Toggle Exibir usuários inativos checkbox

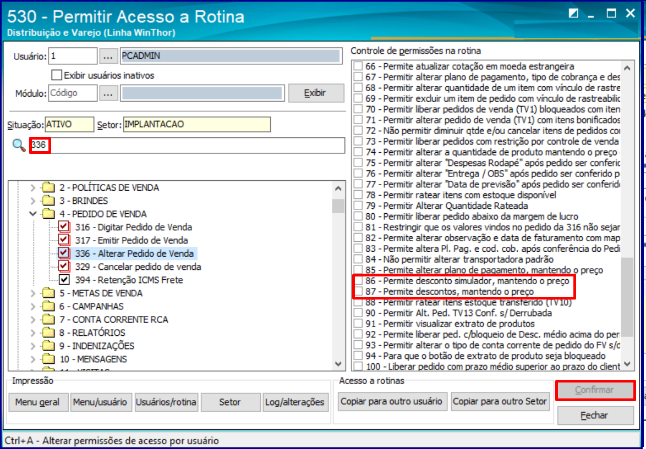pyautogui.click(x=57, y=75)
